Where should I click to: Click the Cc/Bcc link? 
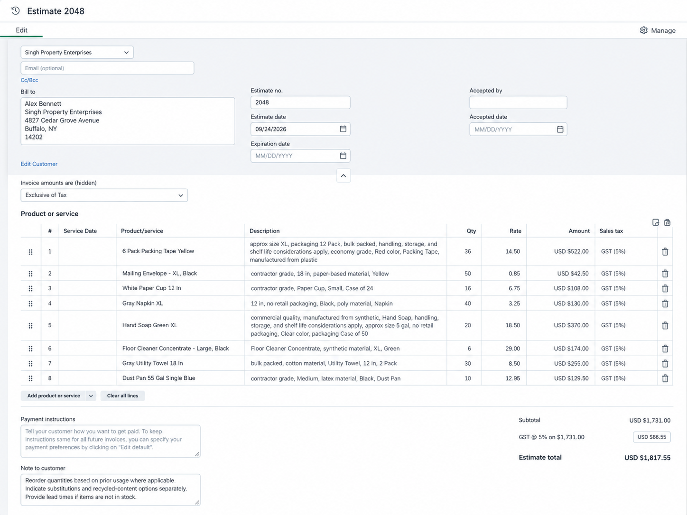29,80
